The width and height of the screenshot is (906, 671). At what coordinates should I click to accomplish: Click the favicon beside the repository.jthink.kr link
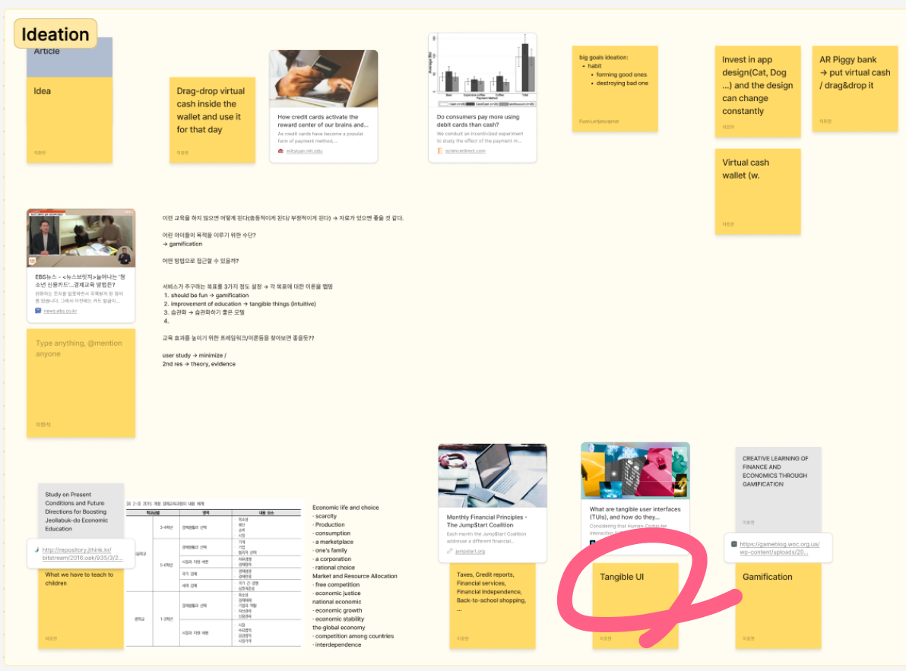tap(36, 549)
